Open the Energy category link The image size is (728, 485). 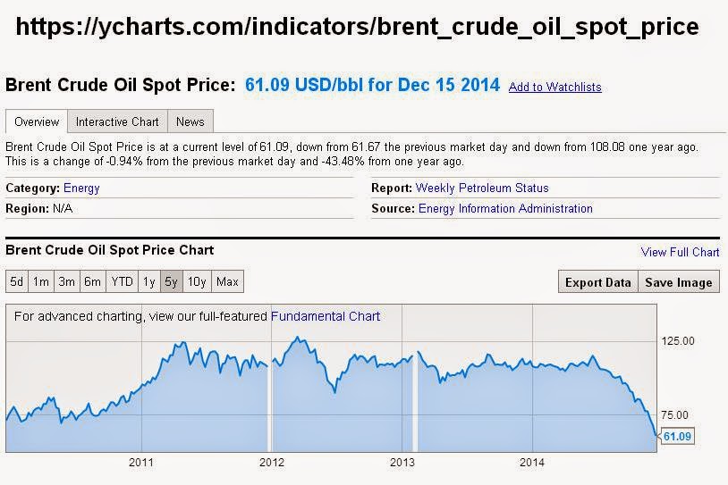click(x=81, y=188)
